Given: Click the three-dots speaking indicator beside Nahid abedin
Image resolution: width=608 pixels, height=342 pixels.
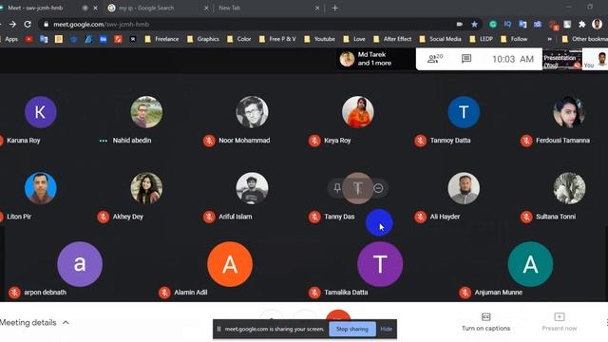Looking at the screenshot, I should [x=104, y=141].
